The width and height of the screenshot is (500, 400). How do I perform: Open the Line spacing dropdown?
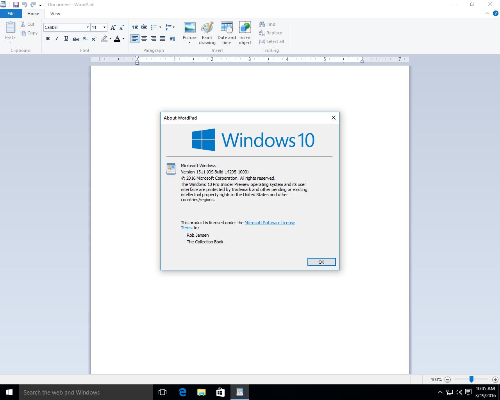170,27
